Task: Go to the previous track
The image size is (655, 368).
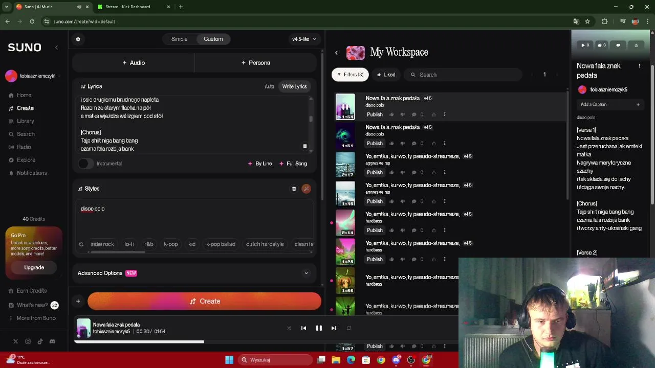Action: [303, 328]
